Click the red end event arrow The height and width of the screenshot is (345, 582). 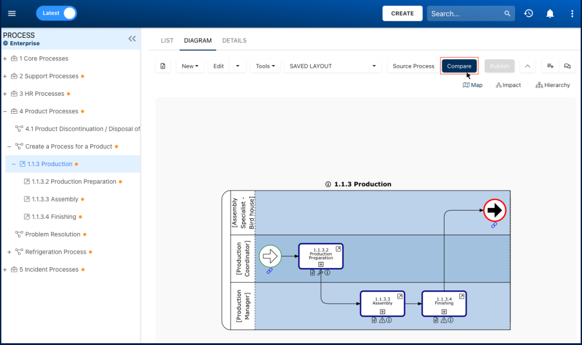494,210
